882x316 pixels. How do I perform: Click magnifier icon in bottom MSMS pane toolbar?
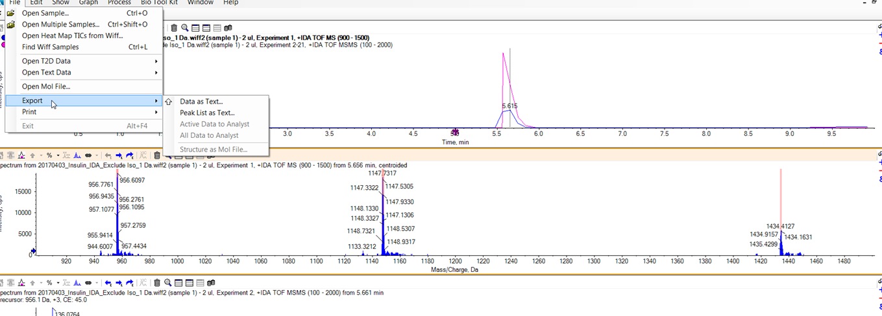168,283
